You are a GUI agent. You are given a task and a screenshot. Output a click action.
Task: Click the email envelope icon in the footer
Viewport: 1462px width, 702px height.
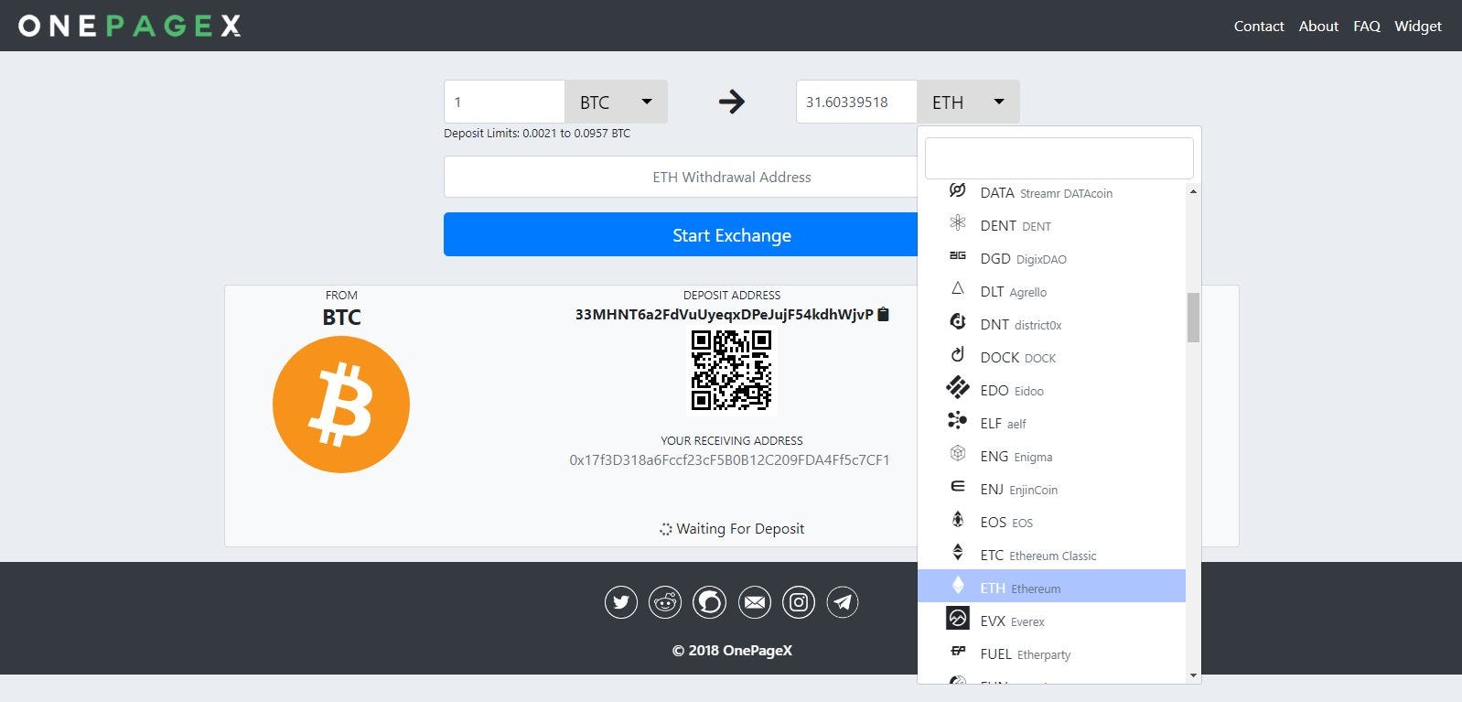(755, 602)
